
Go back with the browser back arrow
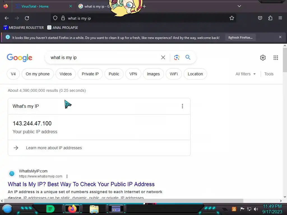7,18
